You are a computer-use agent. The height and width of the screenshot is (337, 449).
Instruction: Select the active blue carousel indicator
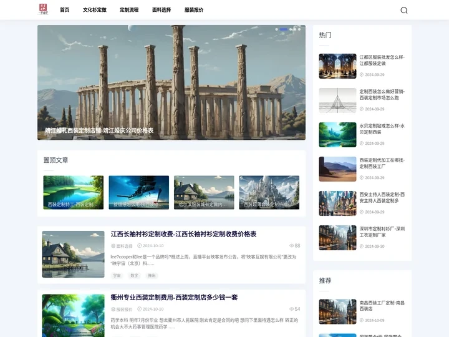[x=284, y=29]
